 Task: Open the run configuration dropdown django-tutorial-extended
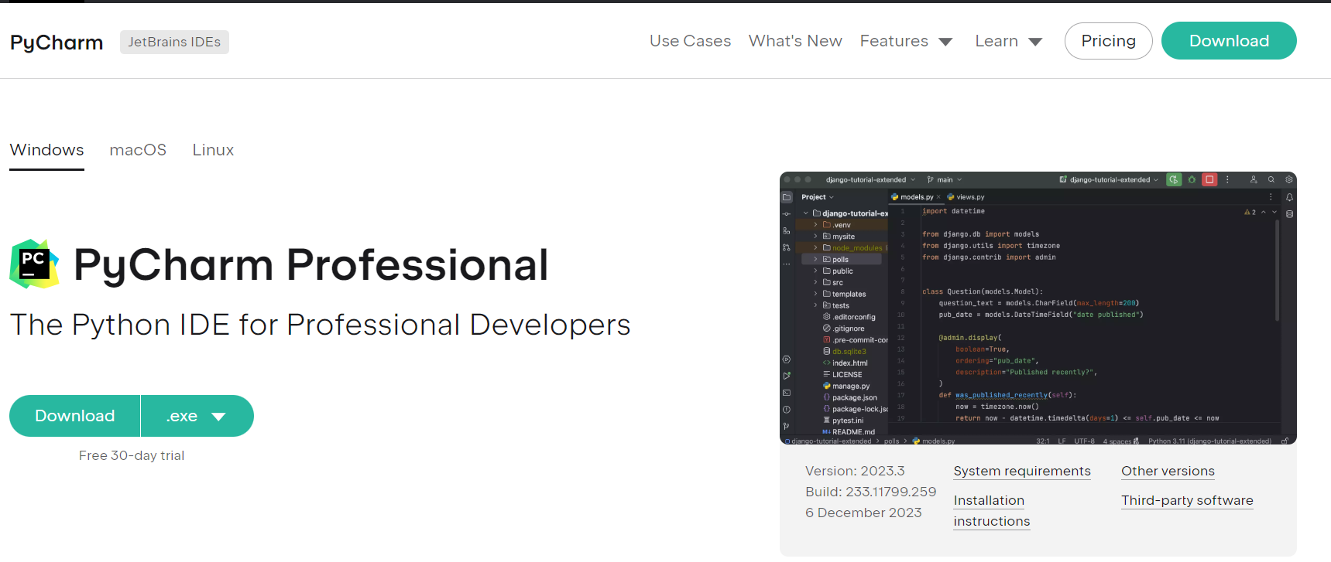(1109, 179)
